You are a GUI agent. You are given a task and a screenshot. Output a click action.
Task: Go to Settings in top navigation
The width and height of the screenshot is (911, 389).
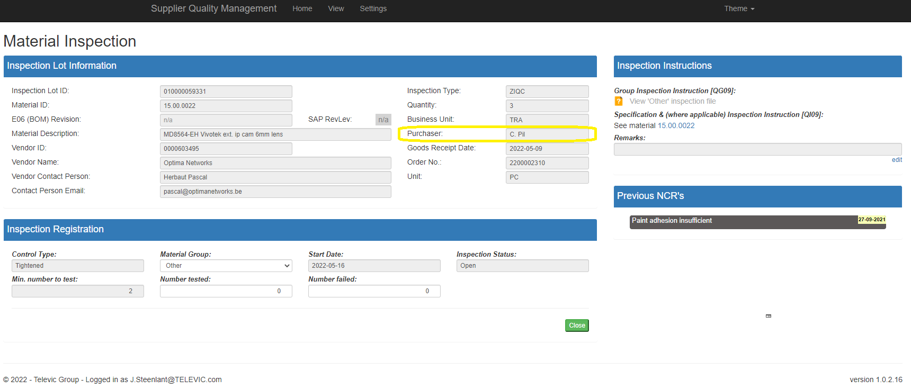click(x=373, y=8)
